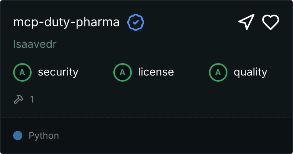The width and height of the screenshot is (293, 154).
Task: Click the empty card footer area right of Python
Action: 173,136
